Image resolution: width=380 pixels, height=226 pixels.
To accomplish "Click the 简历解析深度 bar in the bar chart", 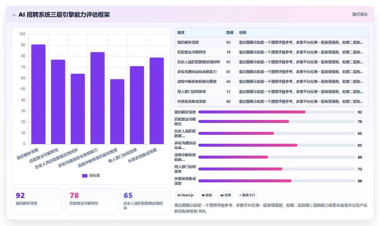I will click(38, 94).
